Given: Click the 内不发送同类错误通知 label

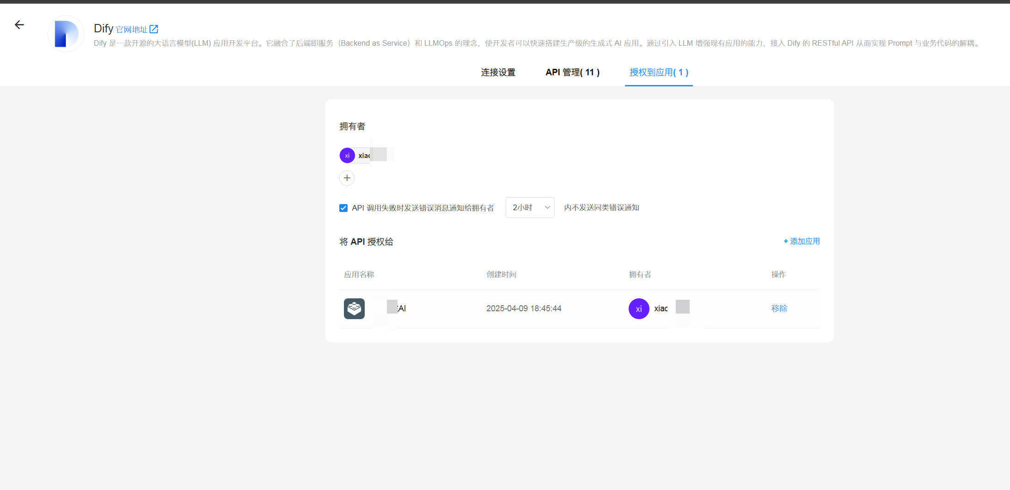Looking at the screenshot, I should point(601,208).
